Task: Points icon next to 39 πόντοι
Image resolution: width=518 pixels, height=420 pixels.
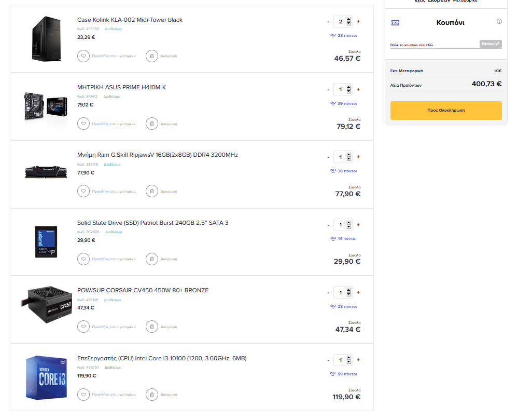Action: point(333,103)
